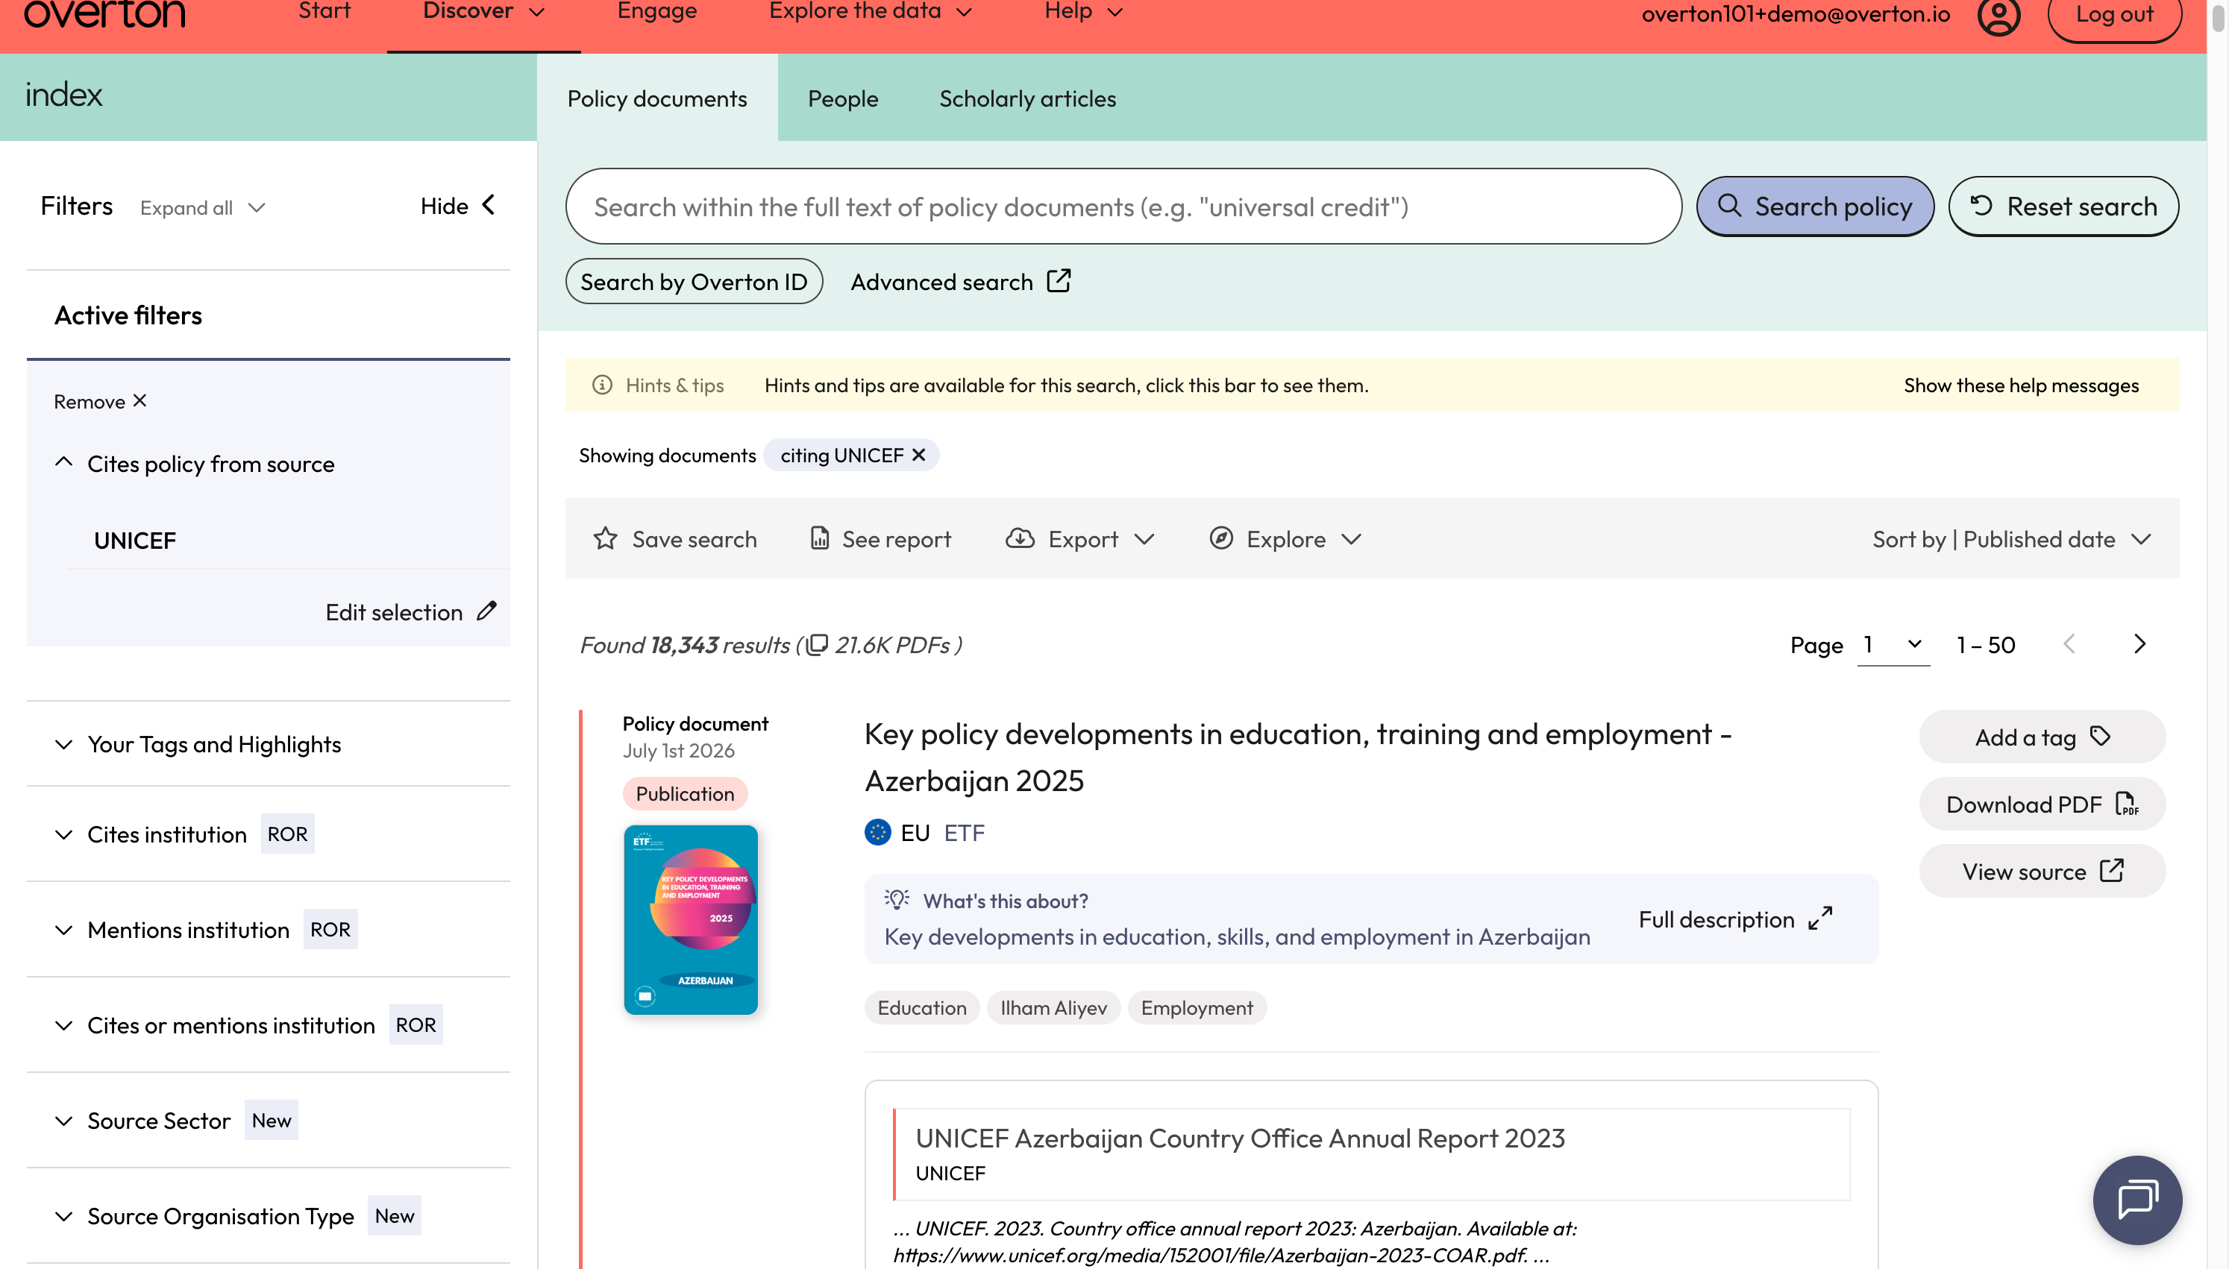Viewport: 2229px width, 1269px height.
Task: Click the Engage menu item
Action: tap(657, 12)
